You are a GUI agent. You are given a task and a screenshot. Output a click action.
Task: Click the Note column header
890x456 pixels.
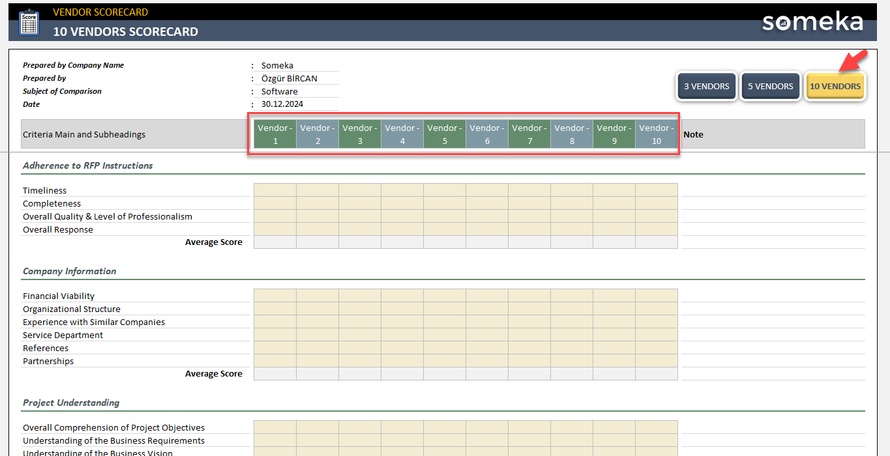tap(693, 134)
